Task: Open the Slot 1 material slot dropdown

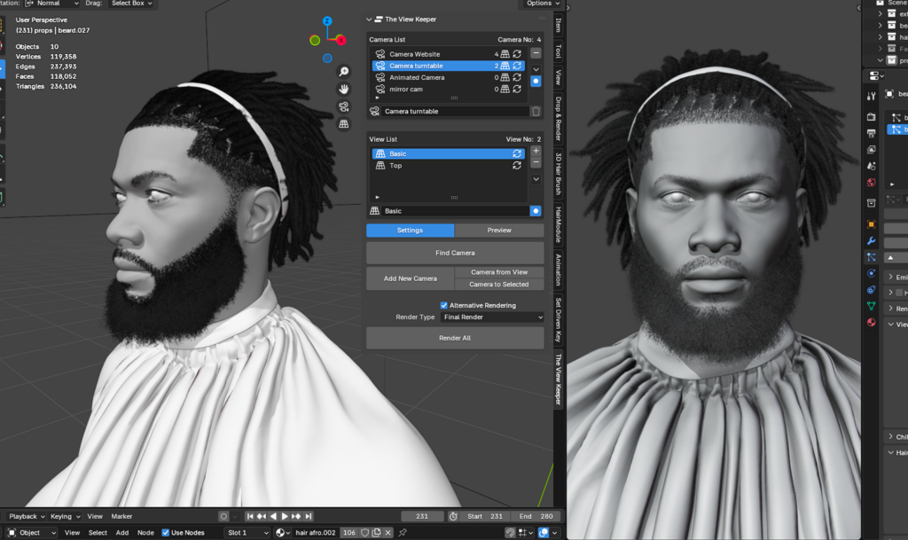Action: pyautogui.click(x=247, y=533)
